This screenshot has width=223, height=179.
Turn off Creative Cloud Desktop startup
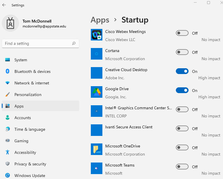coord(182,71)
